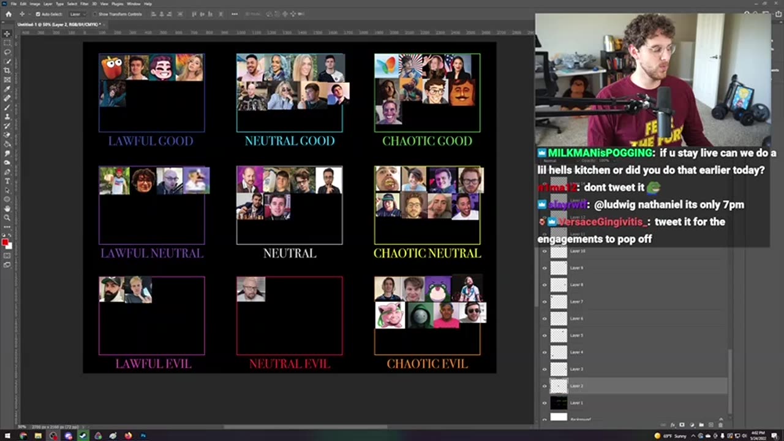Hide Layer 5 with its eye icon
784x441 pixels.
[x=545, y=335]
